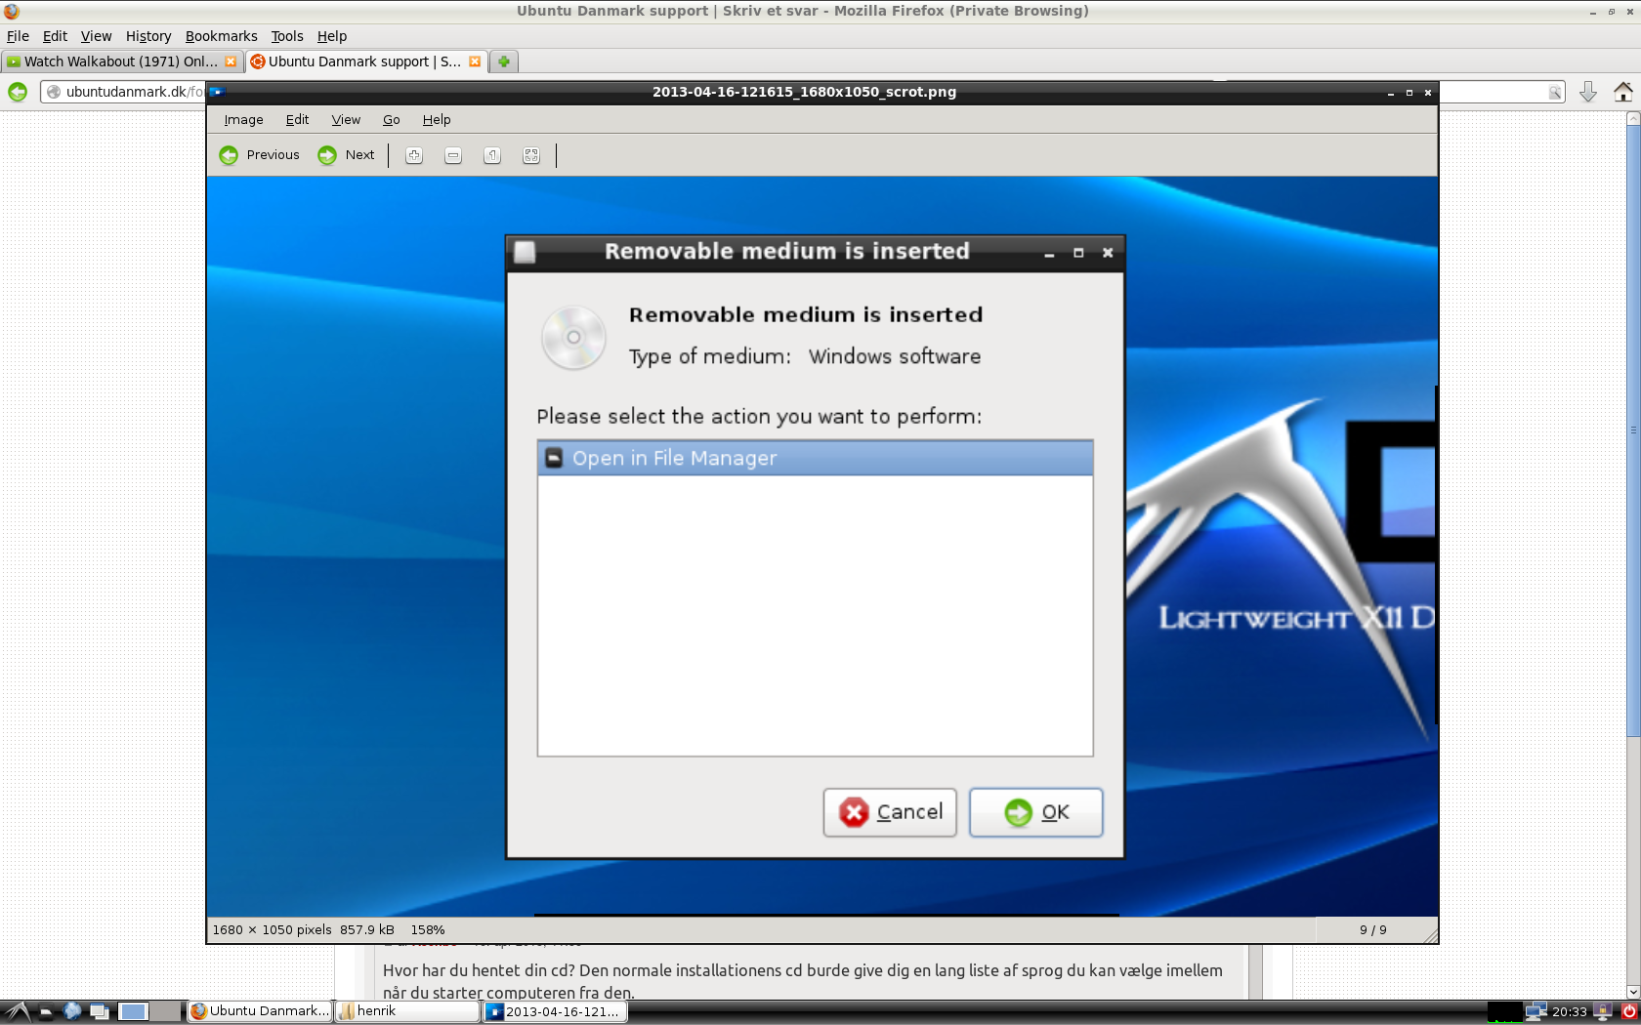Image resolution: width=1641 pixels, height=1025 pixels.
Task: Click the 857.9 kB file size status
Action: 367,930
